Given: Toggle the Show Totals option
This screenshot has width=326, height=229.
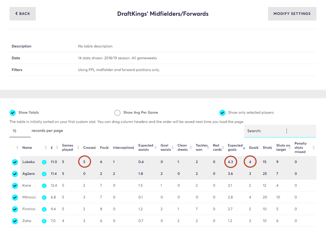Looking at the screenshot, I should click(13, 113).
